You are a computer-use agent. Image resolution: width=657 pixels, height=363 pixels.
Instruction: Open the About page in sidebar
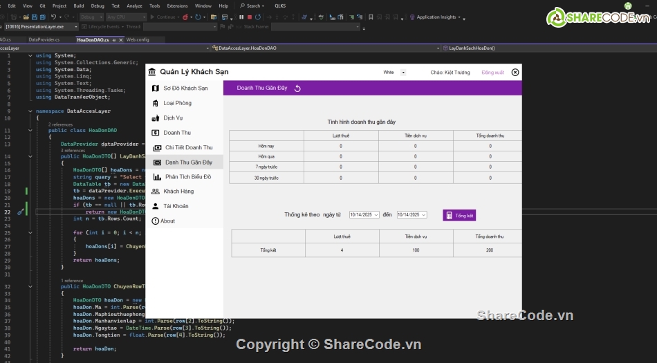click(167, 221)
